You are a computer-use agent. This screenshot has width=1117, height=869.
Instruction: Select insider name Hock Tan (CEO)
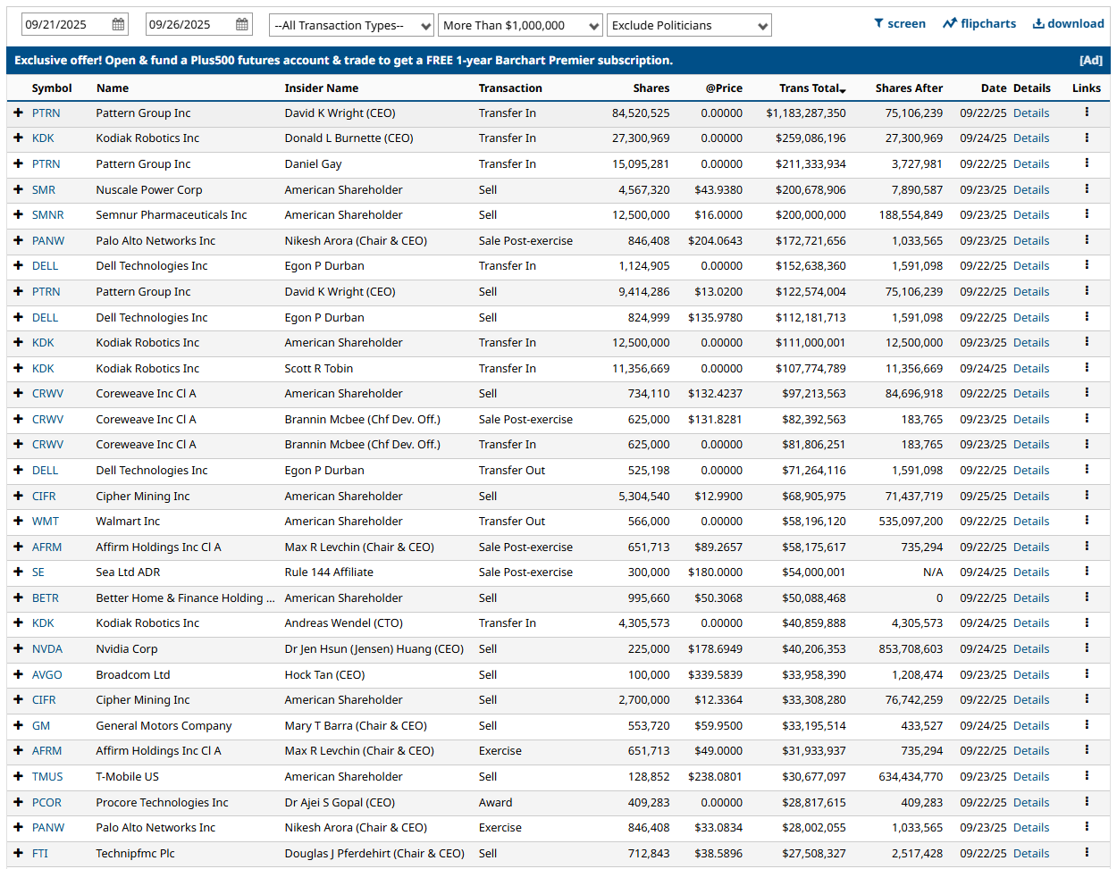click(x=324, y=674)
